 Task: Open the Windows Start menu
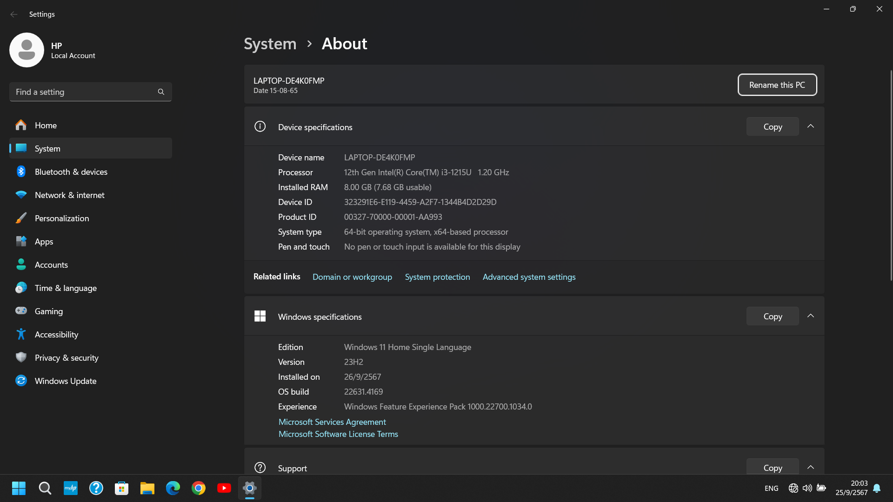[x=19, y=488]
